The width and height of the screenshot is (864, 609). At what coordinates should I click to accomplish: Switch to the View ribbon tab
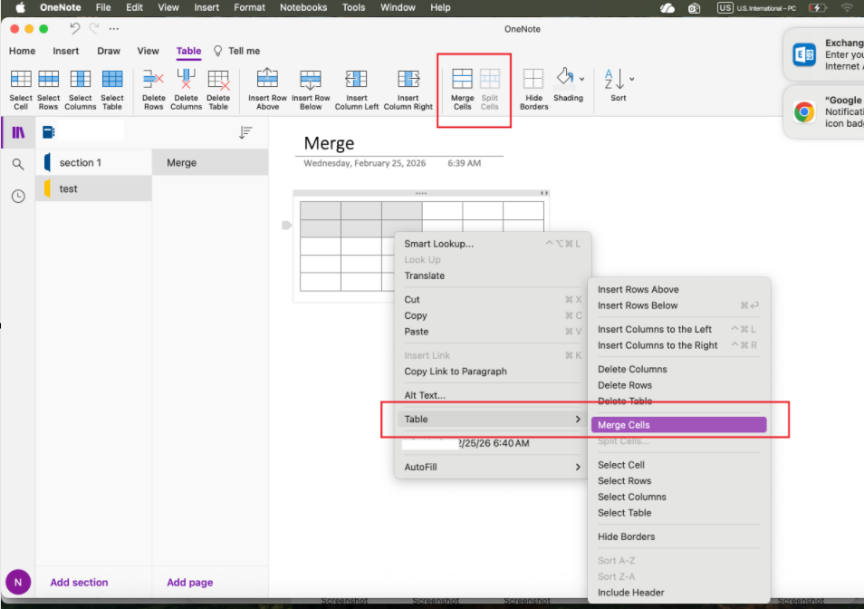click(x=148, y=51)
